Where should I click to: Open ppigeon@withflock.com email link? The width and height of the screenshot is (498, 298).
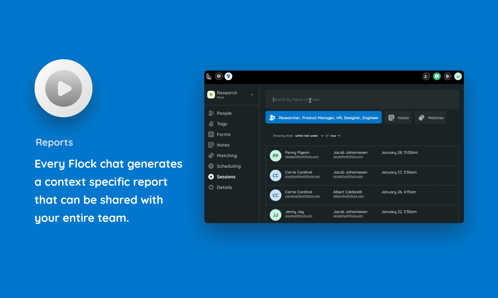coord(302,157)
